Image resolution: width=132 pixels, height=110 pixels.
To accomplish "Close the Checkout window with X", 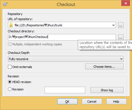I will [126, 3].
